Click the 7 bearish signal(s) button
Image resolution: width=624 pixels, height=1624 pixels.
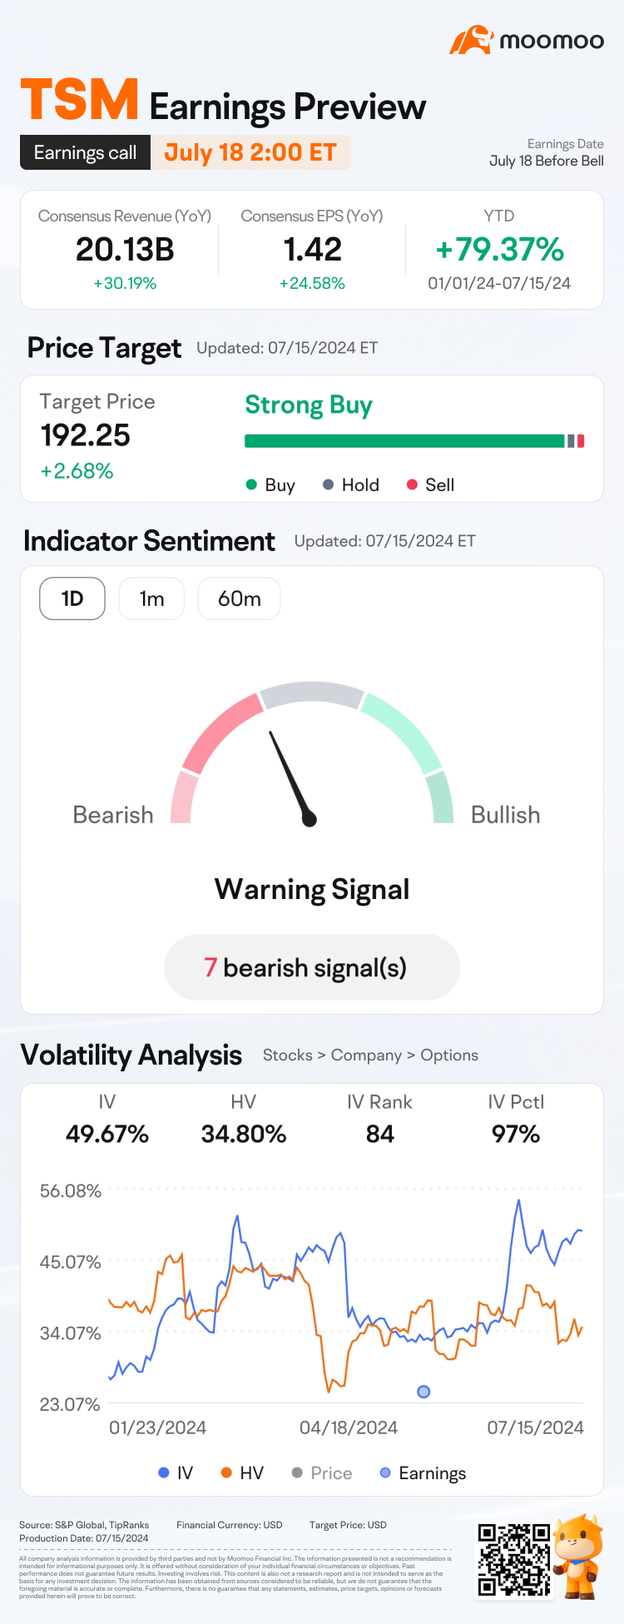312,967
